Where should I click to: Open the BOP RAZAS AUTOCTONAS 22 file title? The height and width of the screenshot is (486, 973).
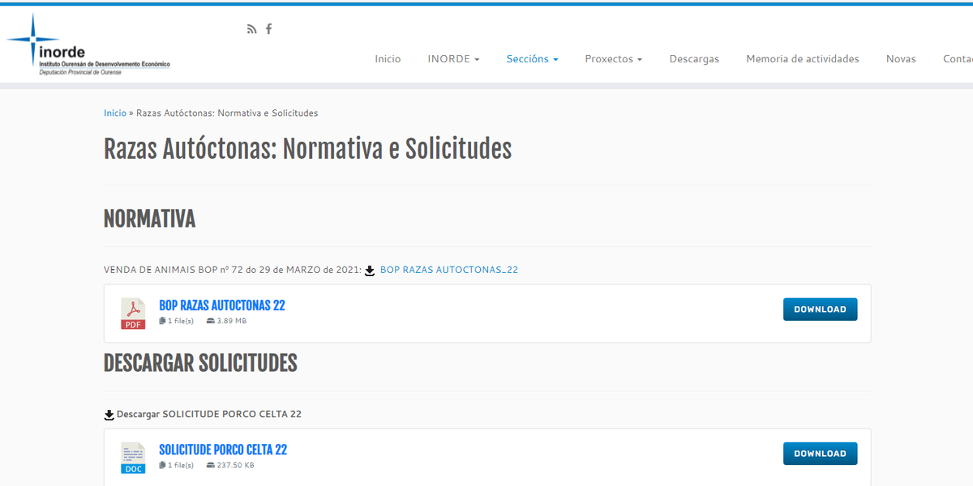click(222, 305)
